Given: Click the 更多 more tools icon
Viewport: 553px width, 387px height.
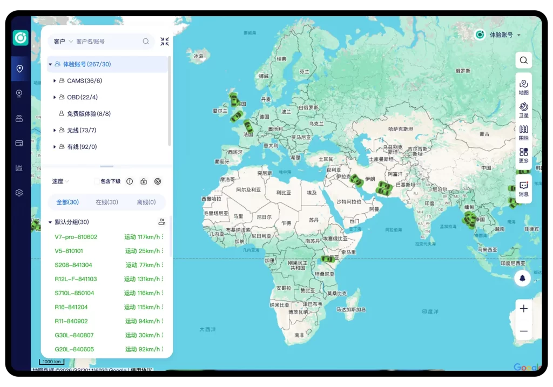Looking at the screenshot, I should coord(523,155).
